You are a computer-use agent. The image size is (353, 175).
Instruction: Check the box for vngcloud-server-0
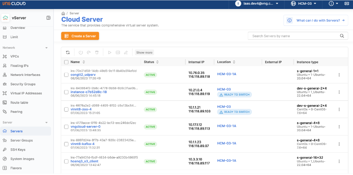[x=66, y=127]
